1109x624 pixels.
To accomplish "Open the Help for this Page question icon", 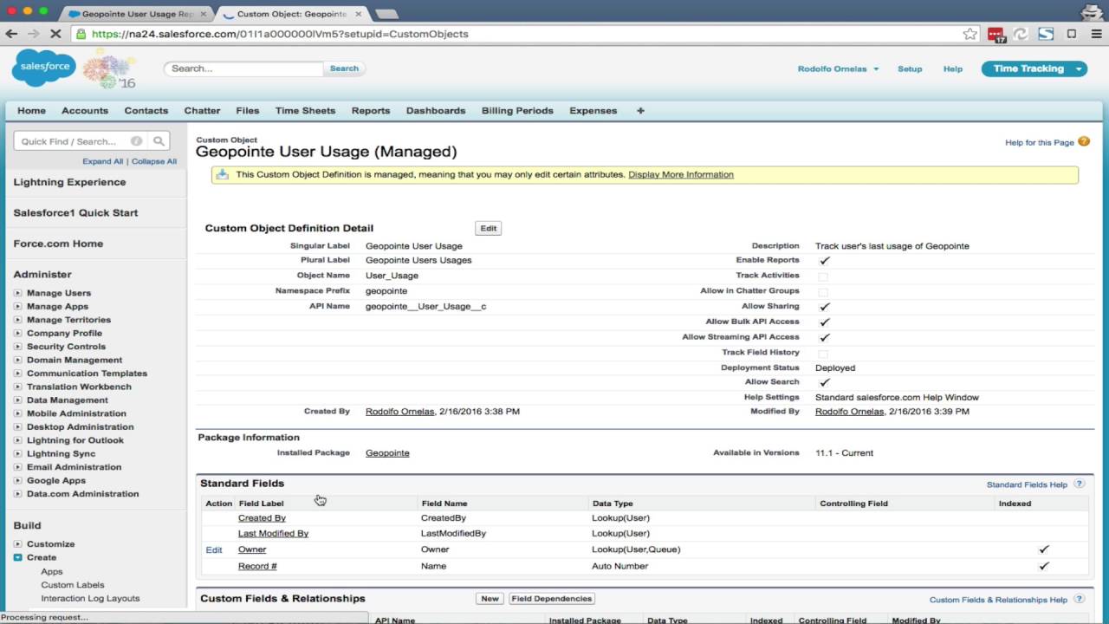I will [1083, 141].
